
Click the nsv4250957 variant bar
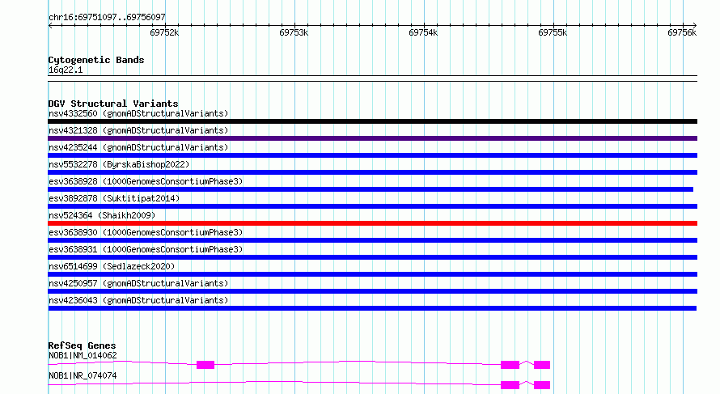pos(372,291)
